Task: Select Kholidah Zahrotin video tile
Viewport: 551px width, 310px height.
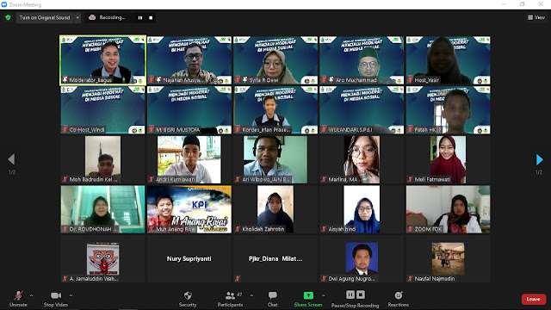Action: tap(275, 209)
